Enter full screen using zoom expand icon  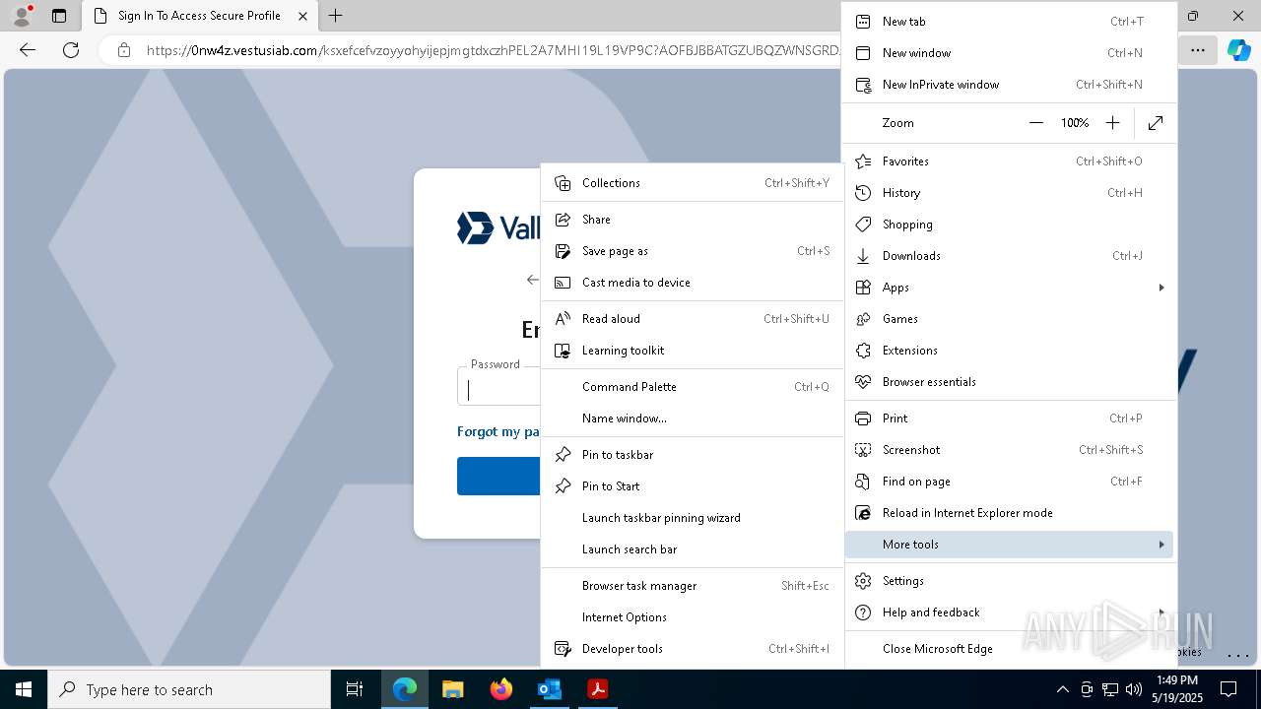pyautogui.click(x=1156, y=123)
